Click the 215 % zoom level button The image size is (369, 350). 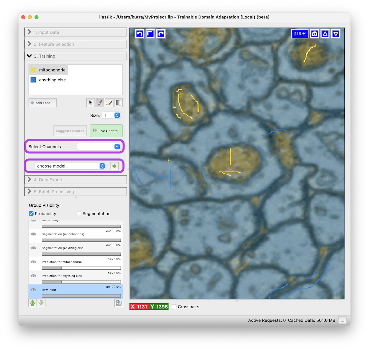[x=300, y=34]
